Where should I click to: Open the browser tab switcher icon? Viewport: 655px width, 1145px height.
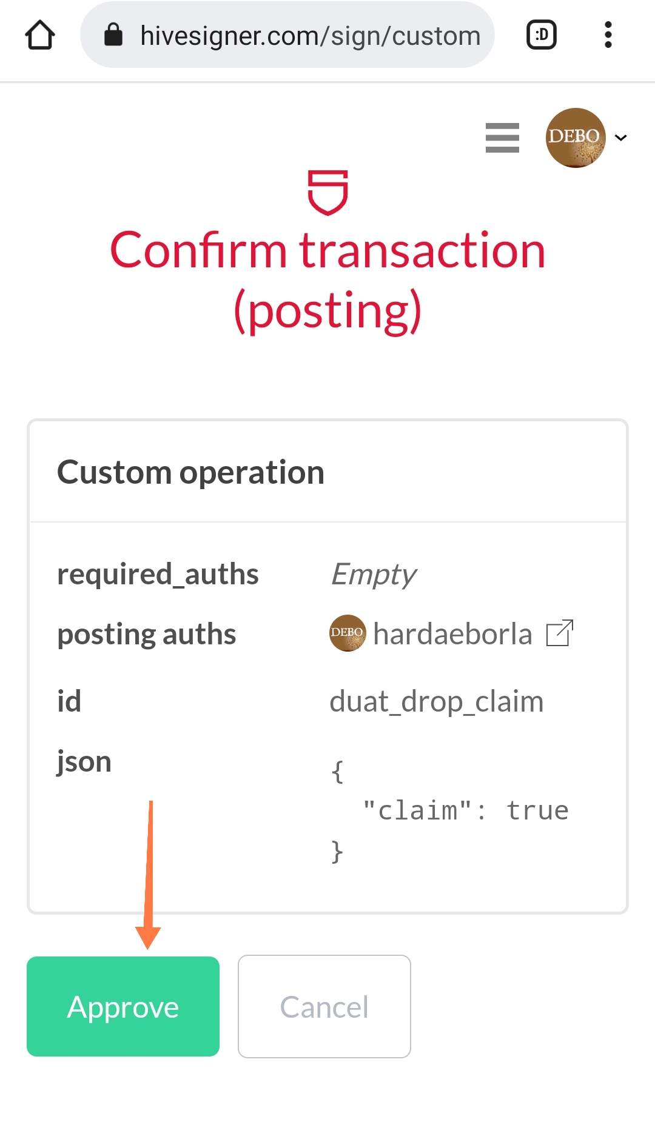point(542,35)
